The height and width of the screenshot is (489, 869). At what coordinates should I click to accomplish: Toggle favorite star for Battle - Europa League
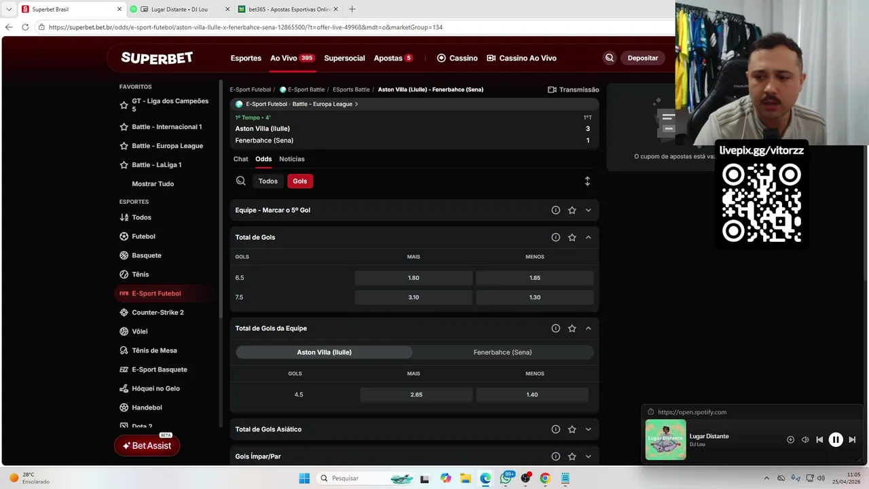[x=124, y=146]
